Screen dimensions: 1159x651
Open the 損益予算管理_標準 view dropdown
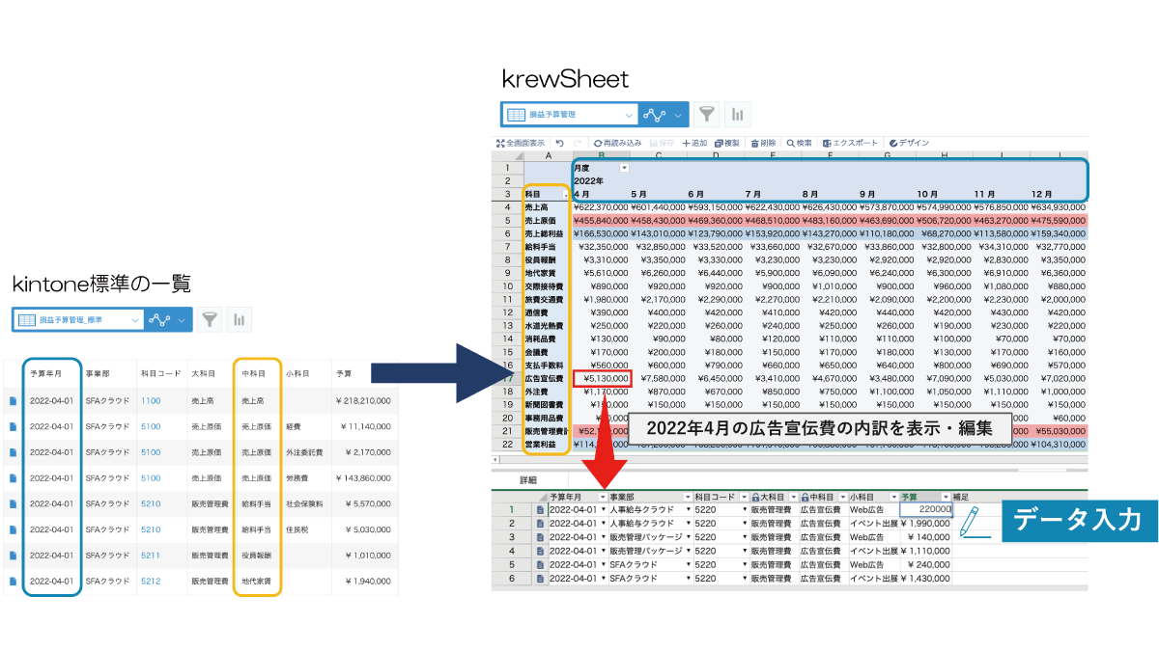click(x=135, y=319)
